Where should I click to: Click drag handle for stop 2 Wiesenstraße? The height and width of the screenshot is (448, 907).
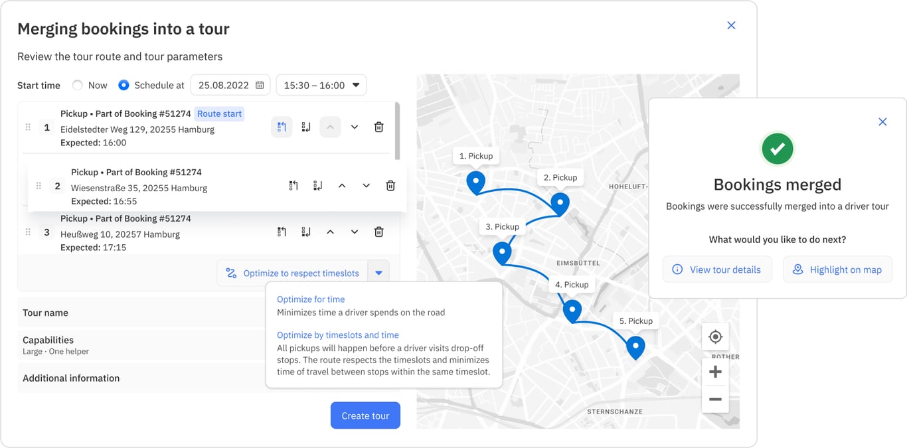[x=39, y=186]
